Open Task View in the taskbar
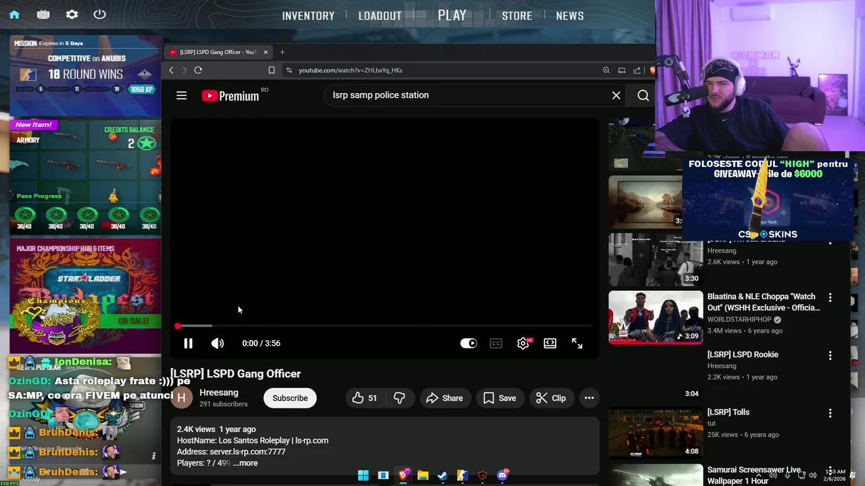This screenshot has width=865, height=486. coord(383,475)
